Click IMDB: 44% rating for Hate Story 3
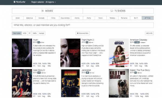Screen dimensions: 162x98 point(37,94)
